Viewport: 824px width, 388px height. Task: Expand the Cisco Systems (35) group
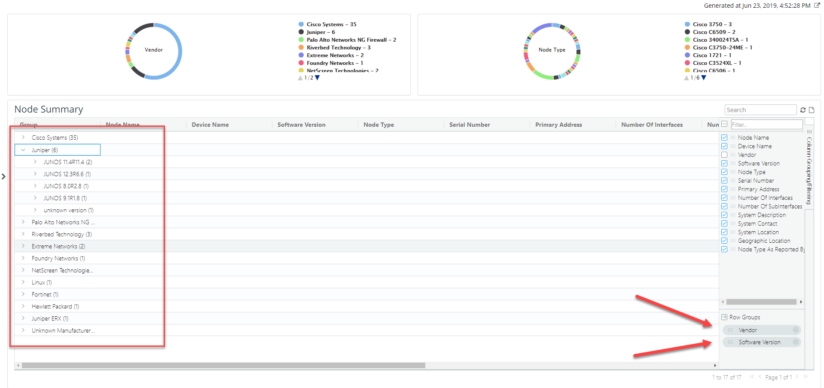[x=23, y=137]
